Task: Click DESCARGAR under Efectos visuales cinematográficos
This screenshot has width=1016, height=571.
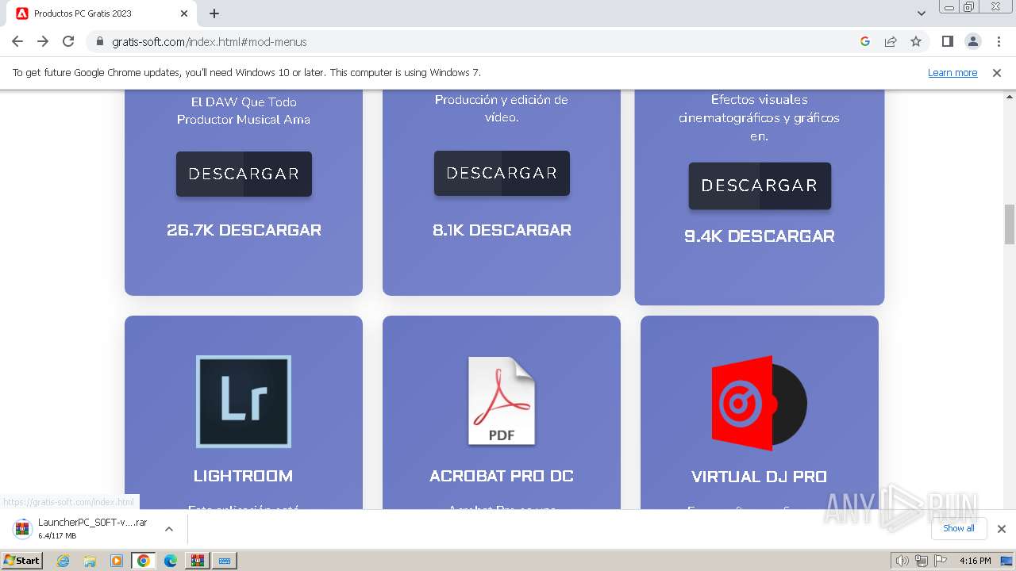Action: [760, 186]
